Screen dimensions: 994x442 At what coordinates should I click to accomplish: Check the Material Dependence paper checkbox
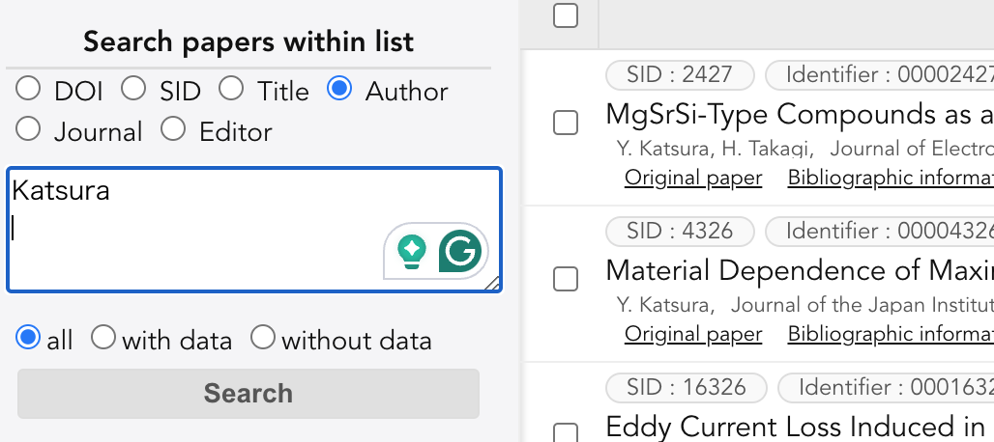click(x=566, y=279)
